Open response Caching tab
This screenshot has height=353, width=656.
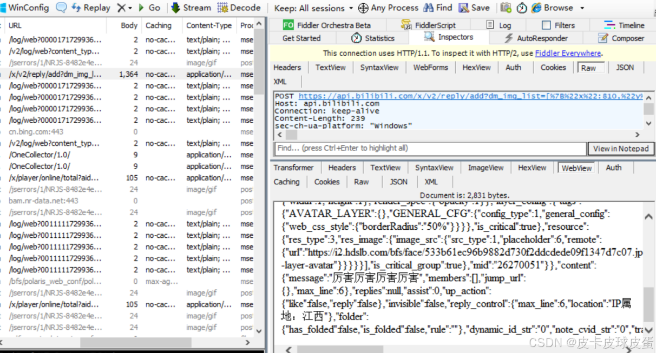click(x=286, y=182)
